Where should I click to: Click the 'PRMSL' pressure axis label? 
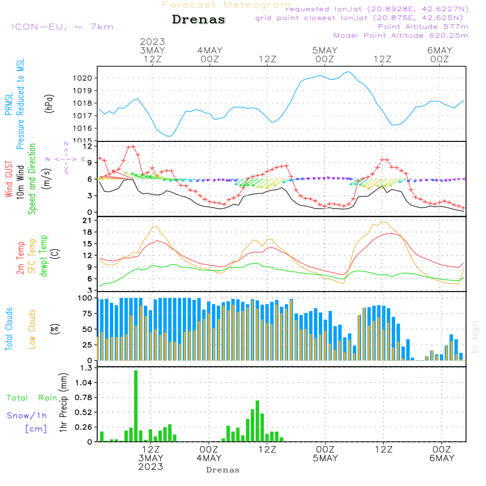point(9,104)
